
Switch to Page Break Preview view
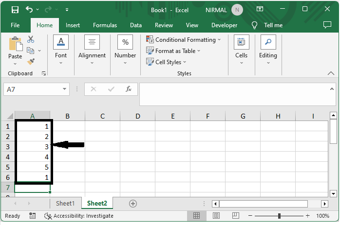point(233,216)
